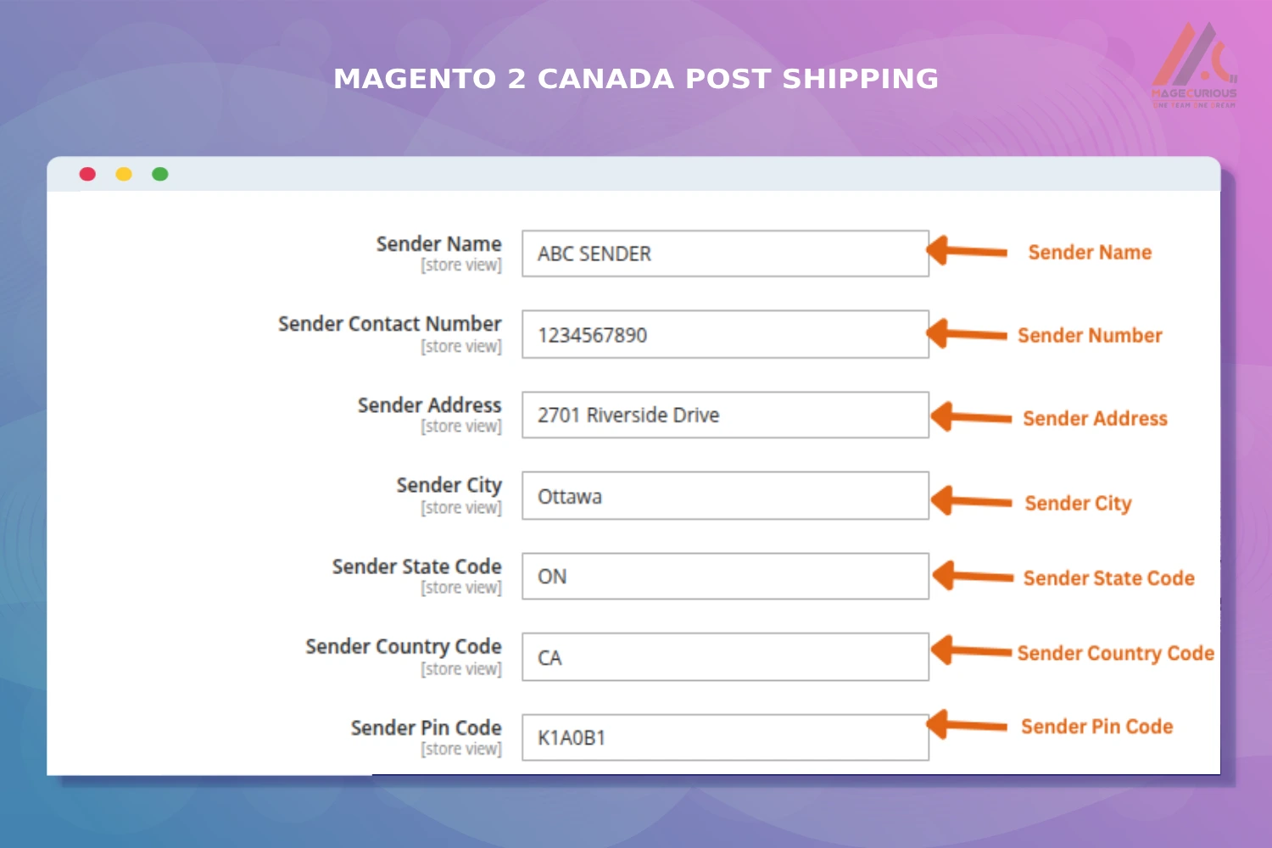Click the yellow minimize dot
Screen dimensions: 1272x848
pos(124,174)
